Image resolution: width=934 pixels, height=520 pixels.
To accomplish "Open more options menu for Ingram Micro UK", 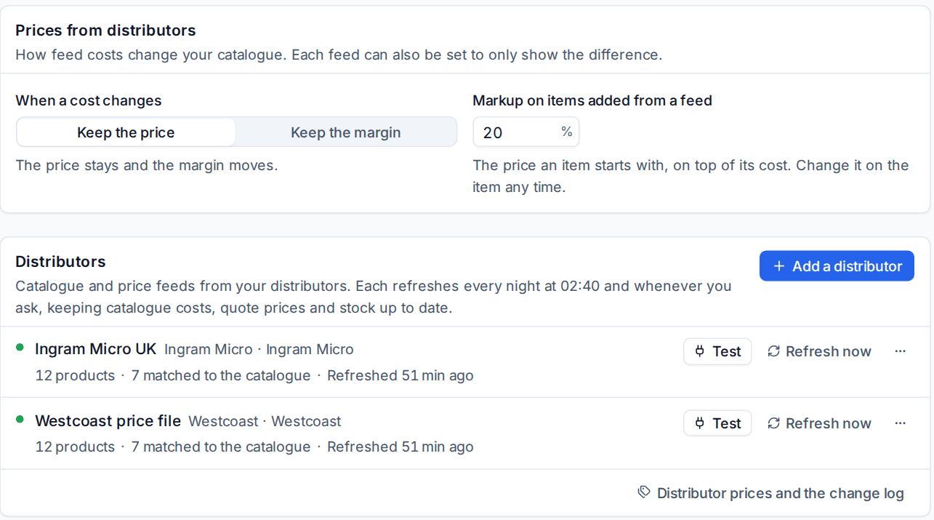I will click(901, 351).
